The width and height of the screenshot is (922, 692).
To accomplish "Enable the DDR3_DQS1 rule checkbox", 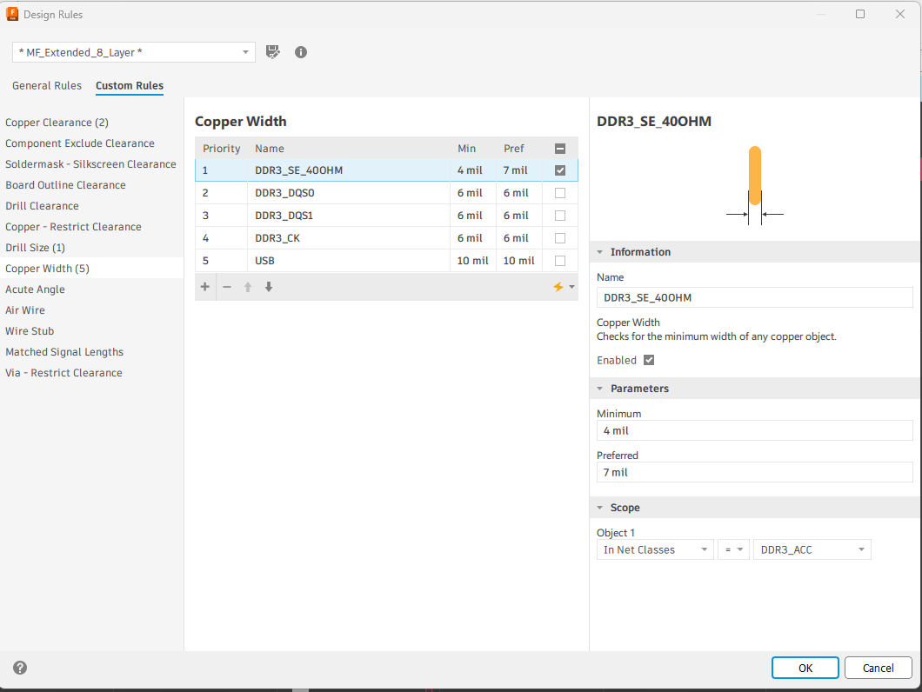I will click(x=560, y=216).
